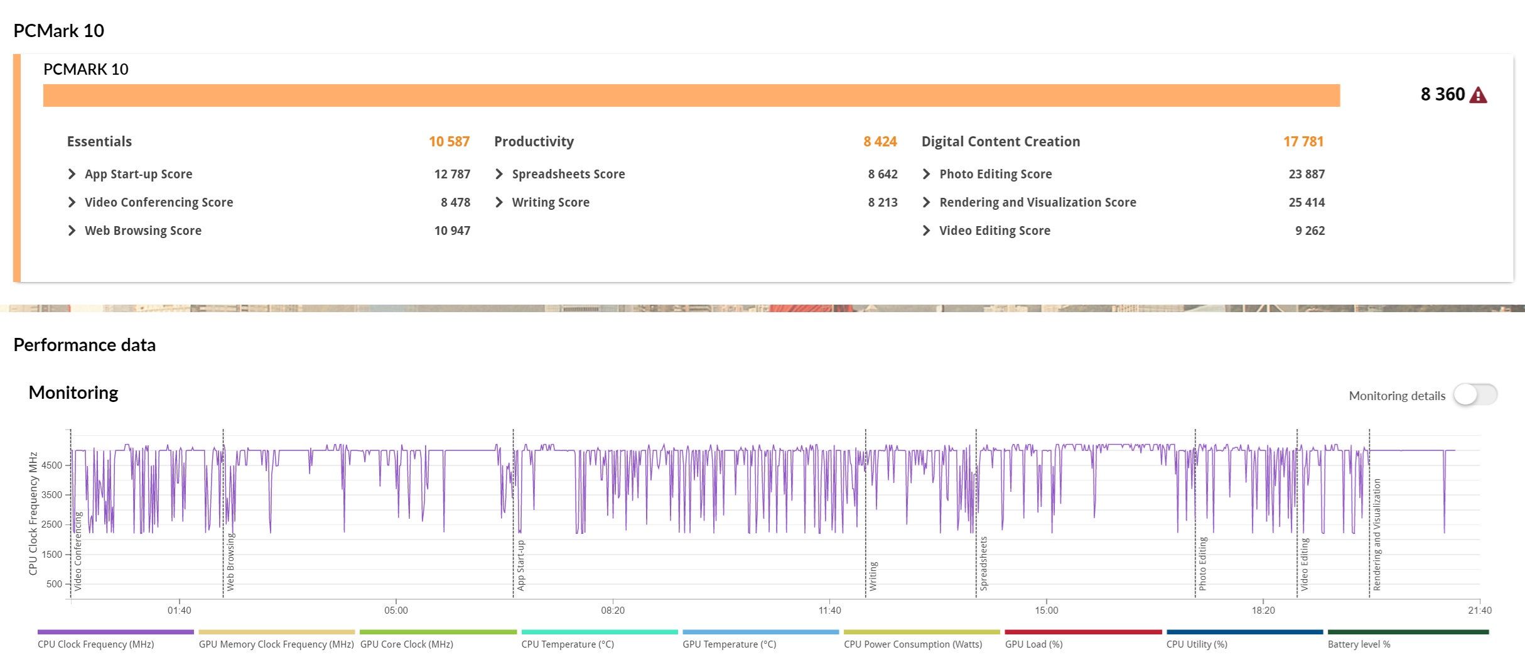Image resolution: width=1525 pixels, height=657 pixels.
Task: Click the App Start-up timeline marker
Action: 520,565
